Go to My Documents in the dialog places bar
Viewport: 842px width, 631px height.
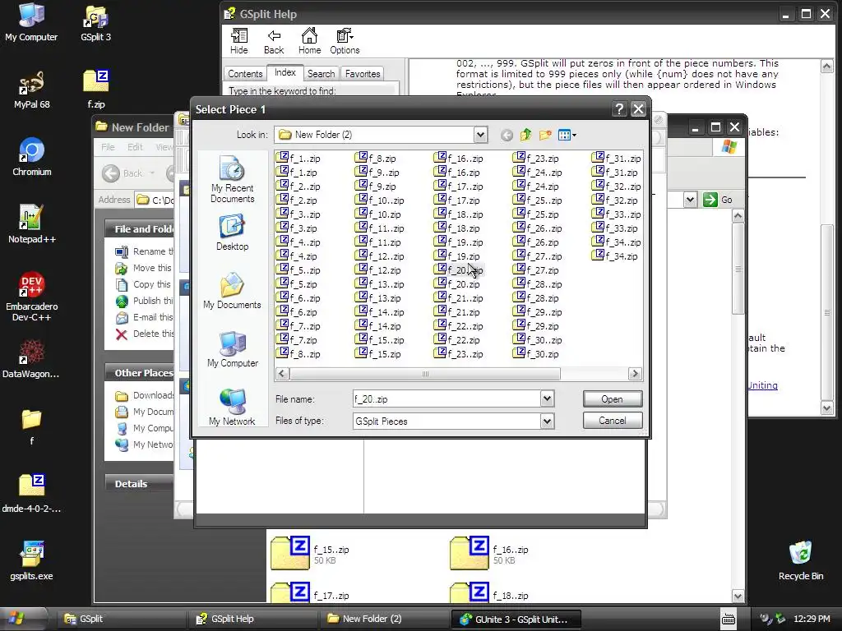pyautogui.click(x=233, y=291)
